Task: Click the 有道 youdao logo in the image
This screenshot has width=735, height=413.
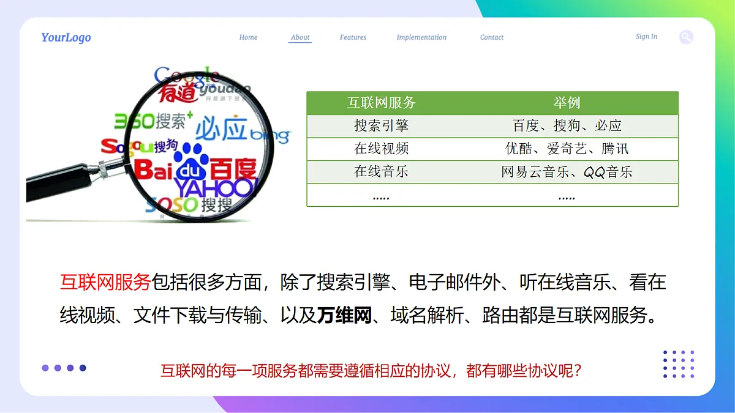Action: 204,91
